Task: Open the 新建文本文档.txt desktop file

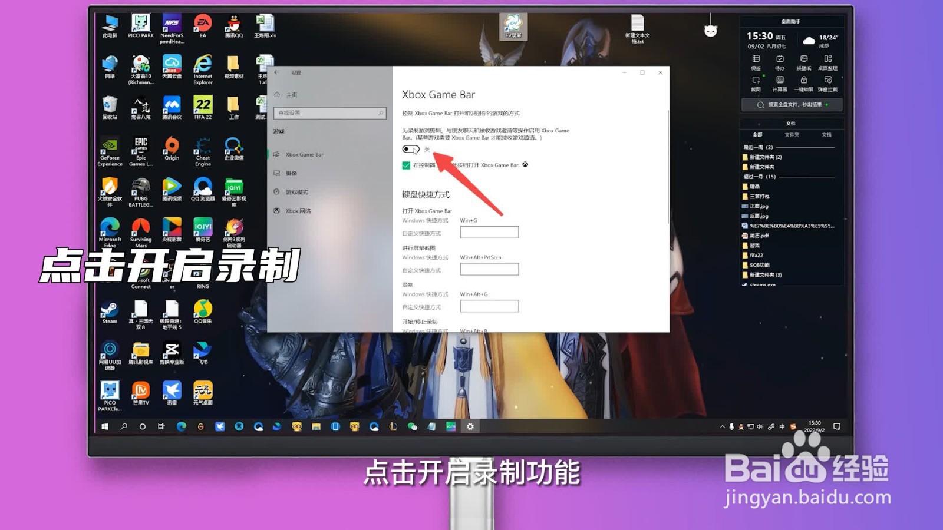Action: [x=638, y=29]
